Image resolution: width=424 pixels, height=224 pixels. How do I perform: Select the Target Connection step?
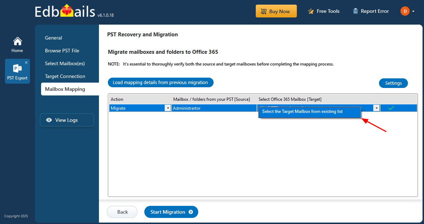(65, 76)
